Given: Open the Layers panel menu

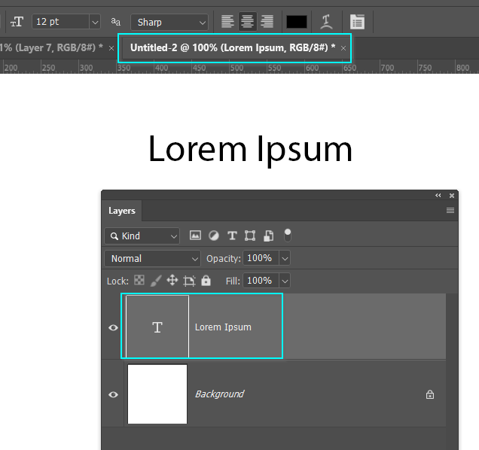Looking at the screenshot, I should (x=450, y=211).
